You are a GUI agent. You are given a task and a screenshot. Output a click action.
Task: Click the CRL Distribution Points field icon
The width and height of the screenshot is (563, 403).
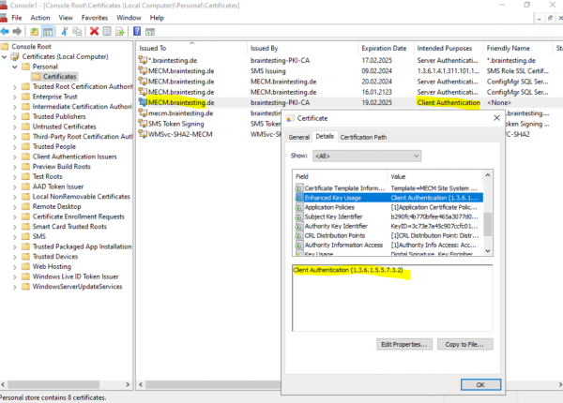pos(299,235)
